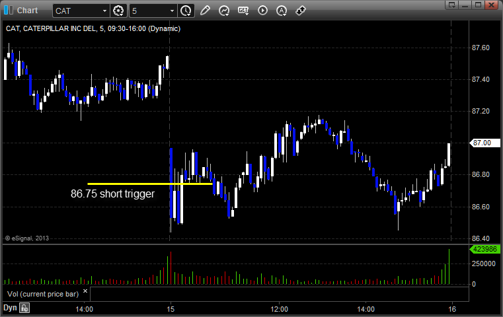Open the symbol settings gear menu

(118, 11)
